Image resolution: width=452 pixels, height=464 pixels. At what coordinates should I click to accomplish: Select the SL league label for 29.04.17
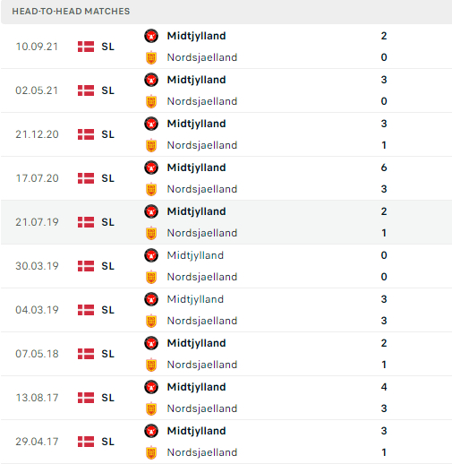tap(107, 442)
